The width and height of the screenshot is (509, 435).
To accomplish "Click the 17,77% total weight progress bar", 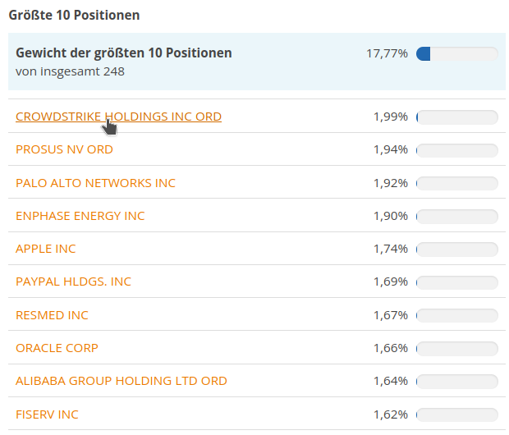I will click(x=456, y=54).
